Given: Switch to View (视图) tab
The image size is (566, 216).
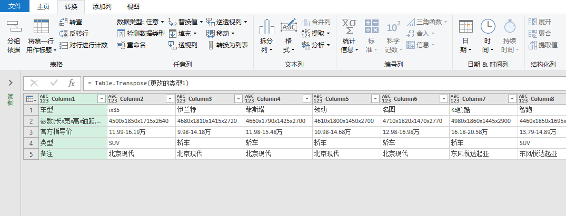Looking at the screenshot, I should (133, 6).
